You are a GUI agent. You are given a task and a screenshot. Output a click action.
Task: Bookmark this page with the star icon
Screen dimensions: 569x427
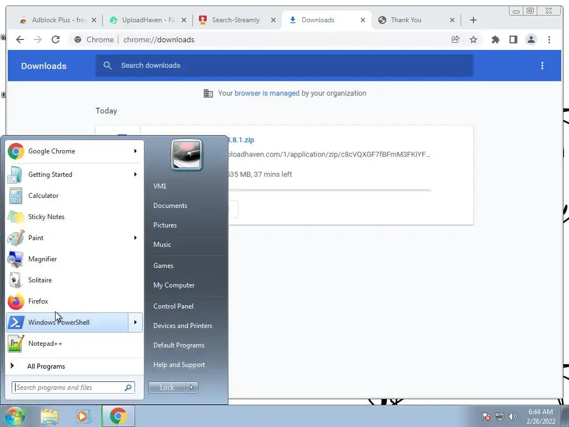[473, 39]
